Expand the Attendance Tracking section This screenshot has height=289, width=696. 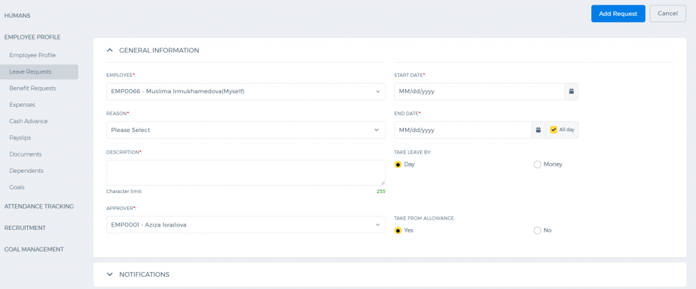[x=39, y=207]
